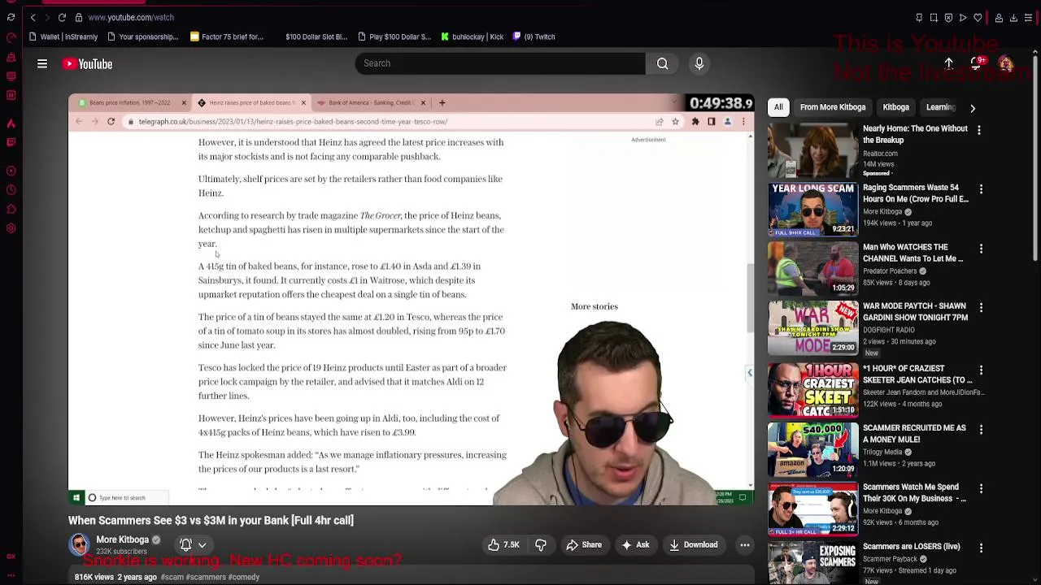Select the All filter chip
This screenshot has width=1041, height=585.
pos(778,107)
